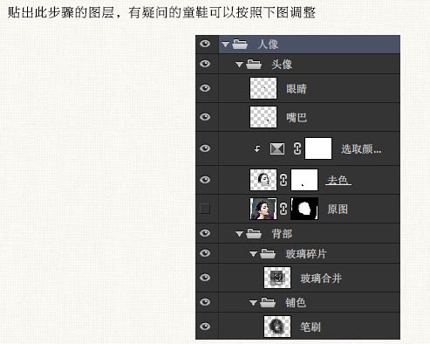Click the mask link icon on 原图 layer
Viewport: 430px width, 344px height.
point(283,209)
